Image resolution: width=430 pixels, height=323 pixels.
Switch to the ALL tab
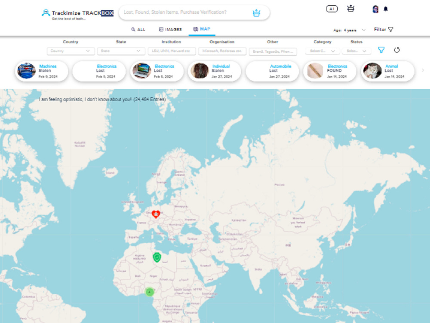click(x=138, y=29)
